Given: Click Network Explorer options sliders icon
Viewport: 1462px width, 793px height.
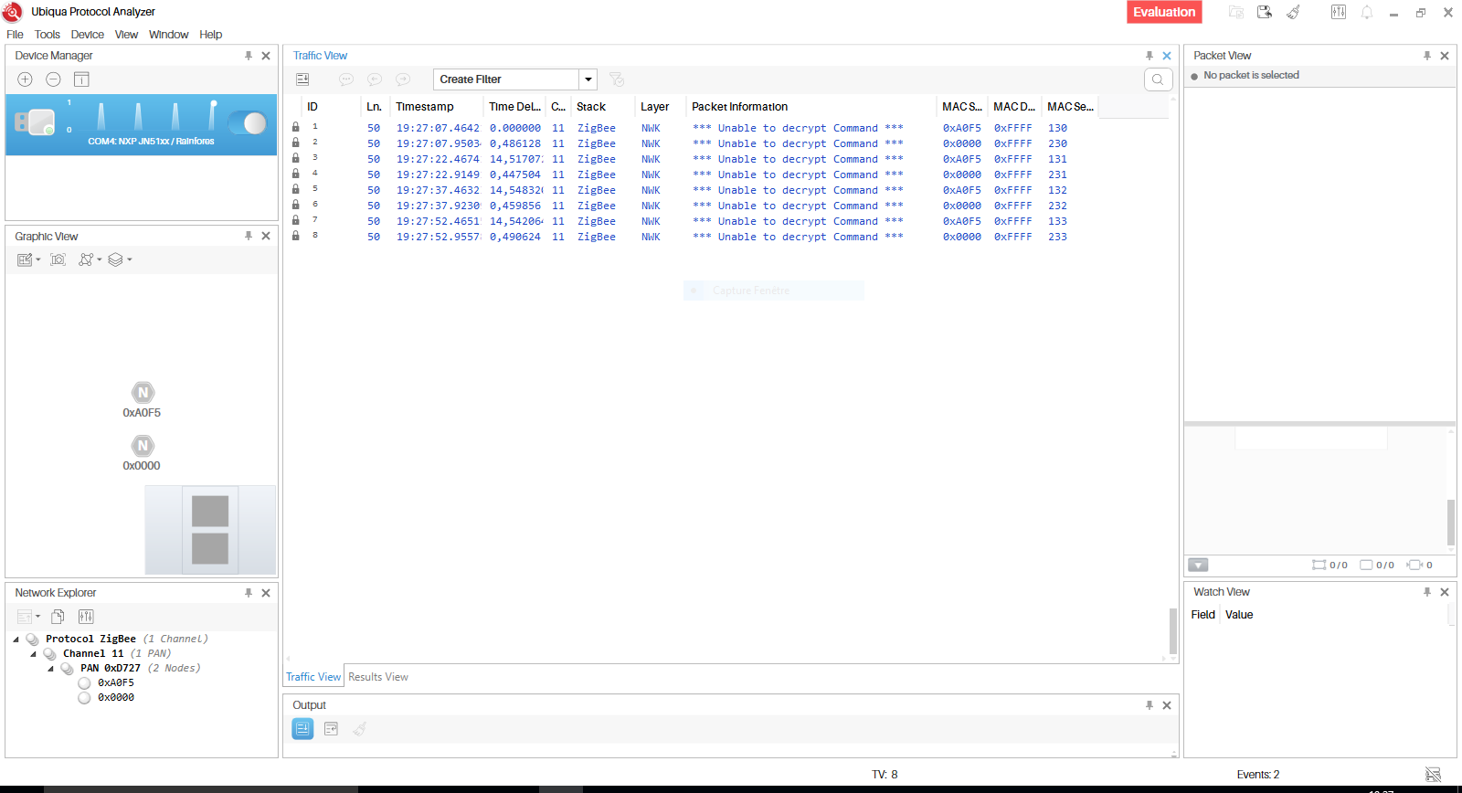Looking at the screenshot, I should point(86,617).
